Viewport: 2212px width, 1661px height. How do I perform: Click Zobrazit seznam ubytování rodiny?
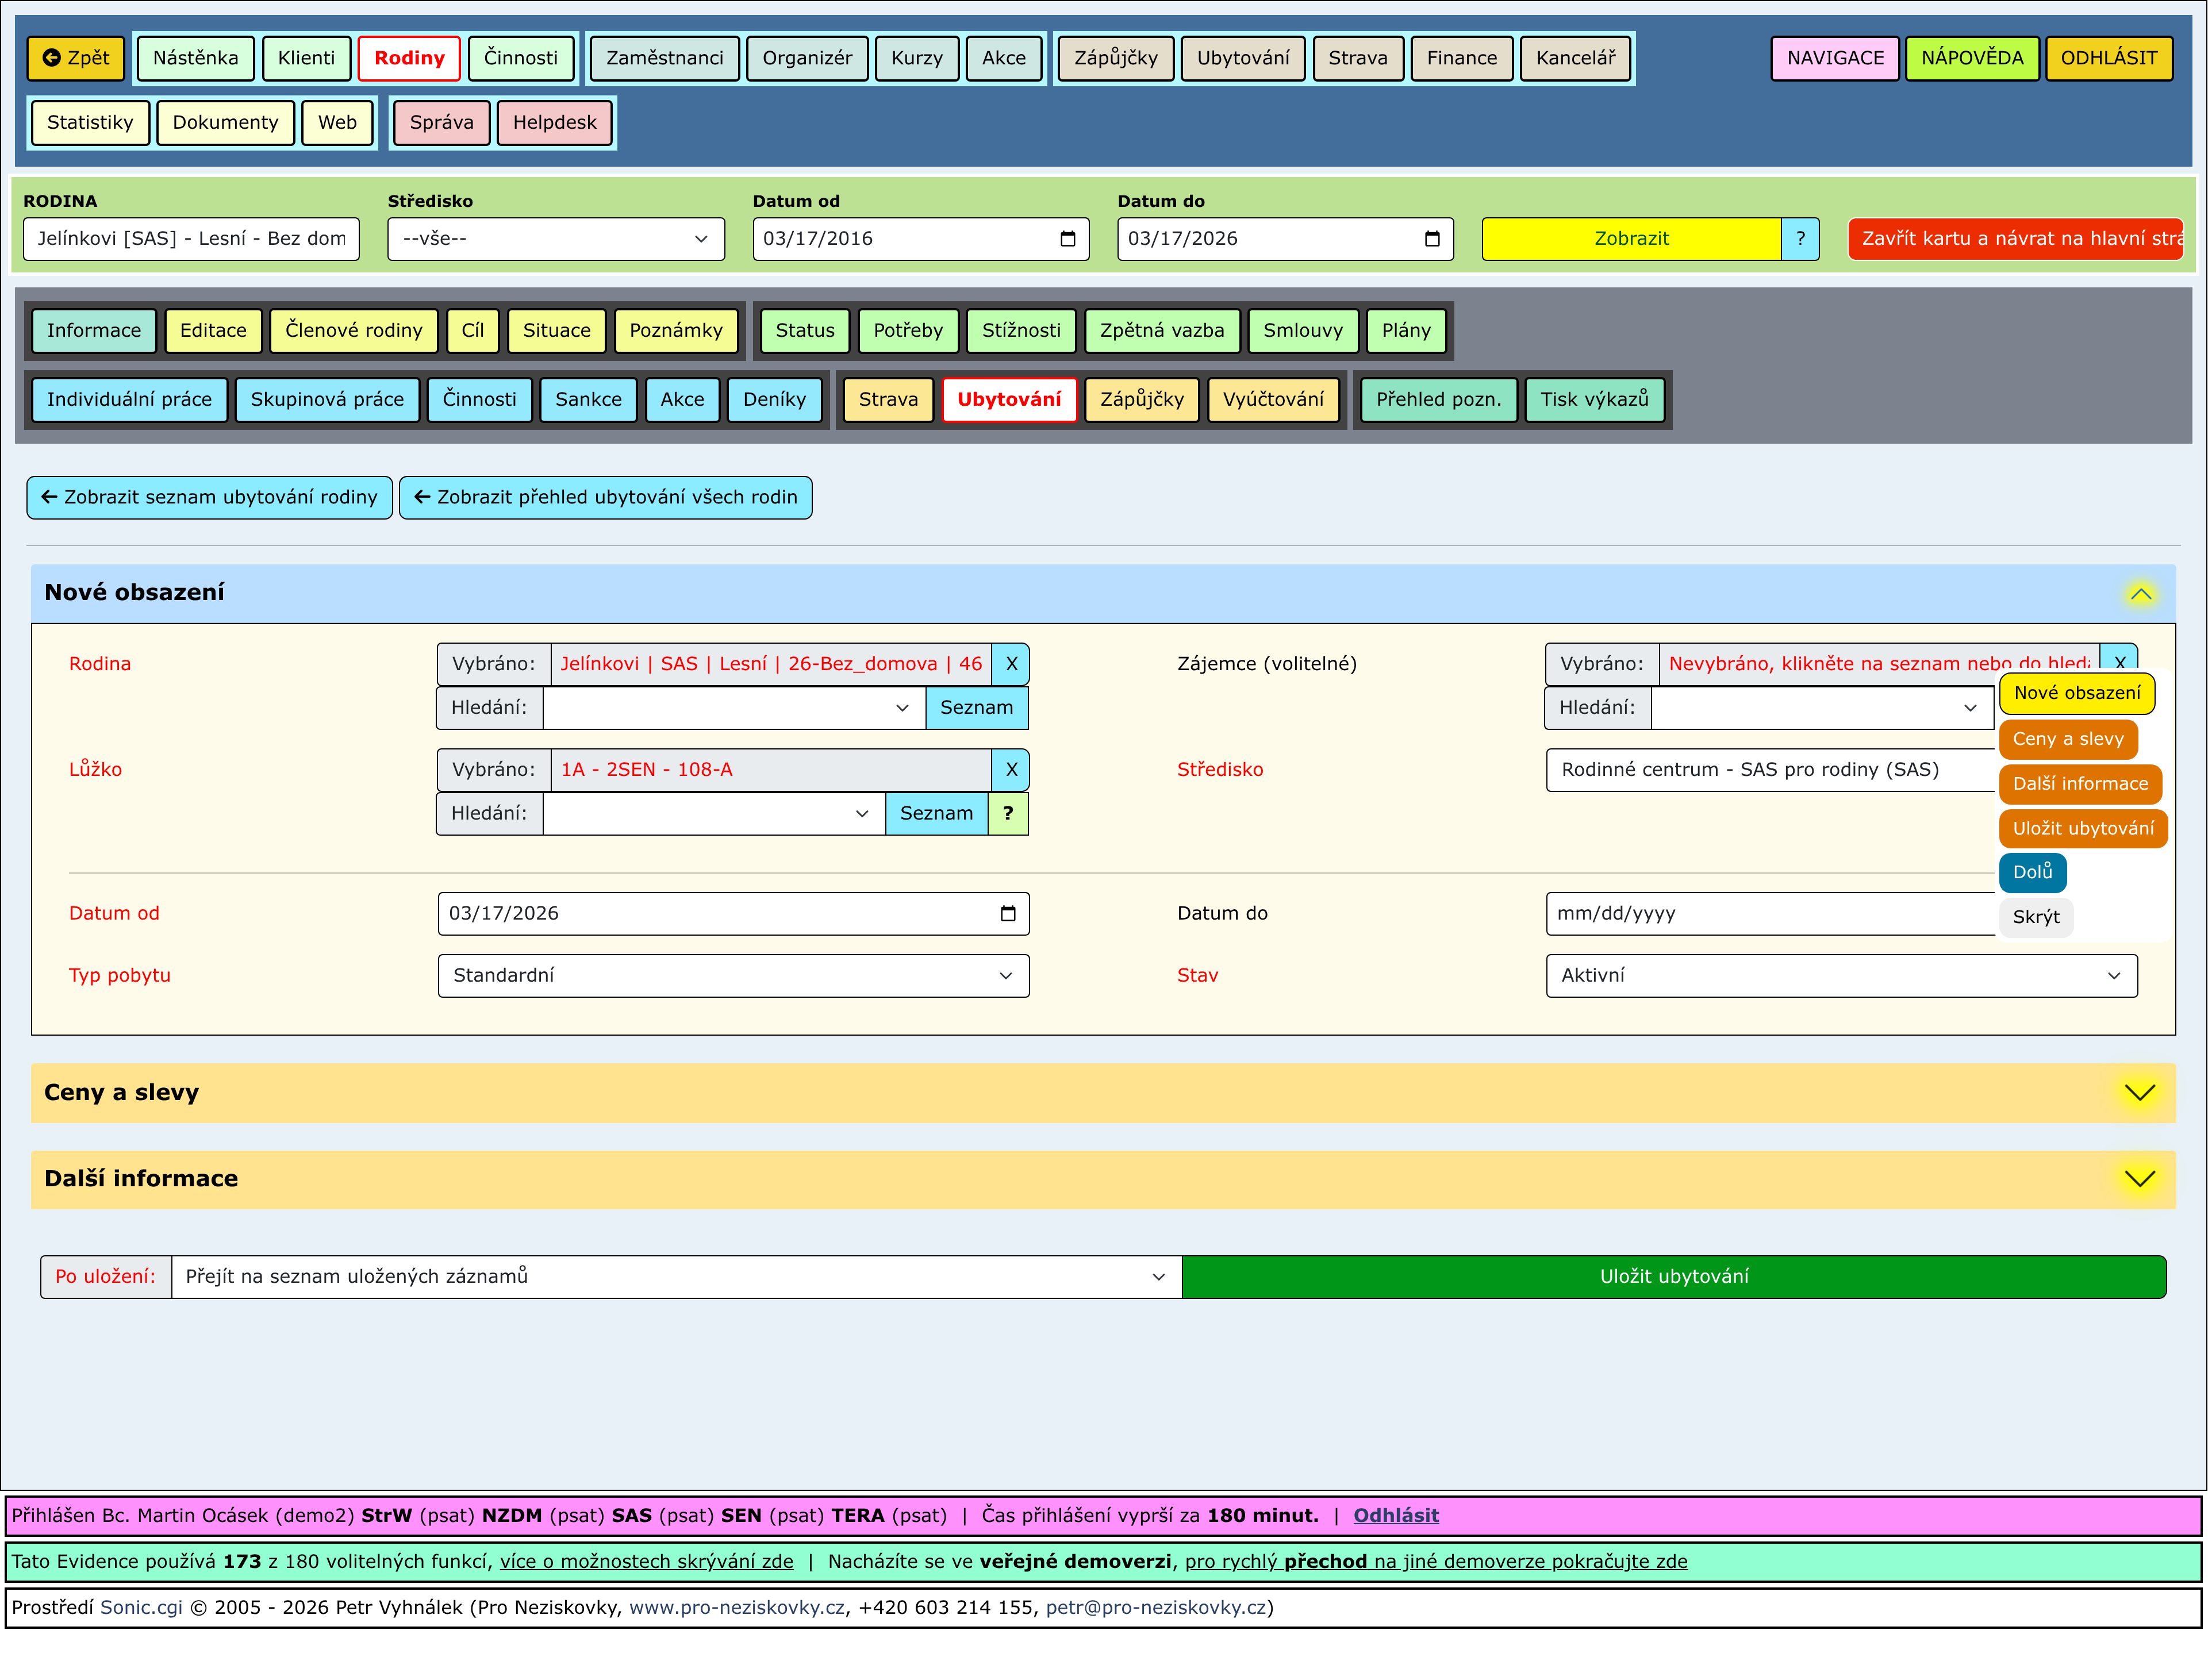[209, 498]
